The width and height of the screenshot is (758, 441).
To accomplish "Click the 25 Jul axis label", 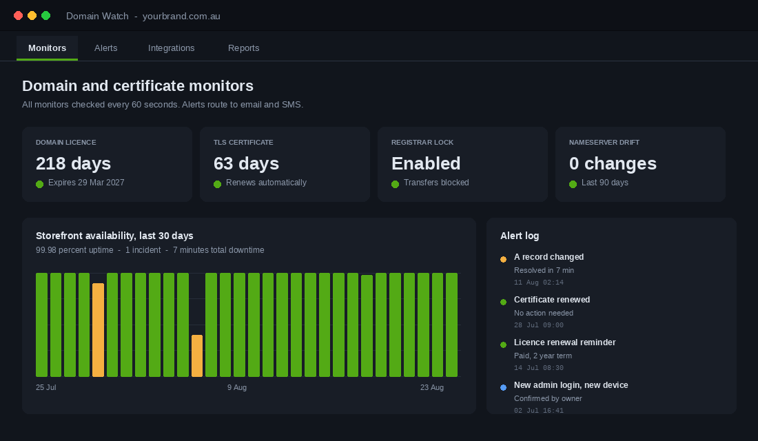I will point(46,387).
